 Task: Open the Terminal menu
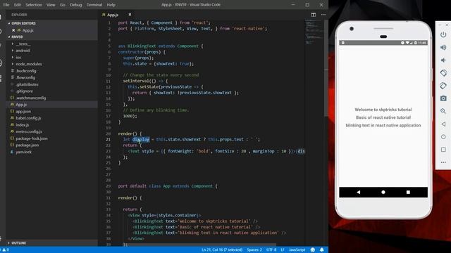[x=94, y=5]
